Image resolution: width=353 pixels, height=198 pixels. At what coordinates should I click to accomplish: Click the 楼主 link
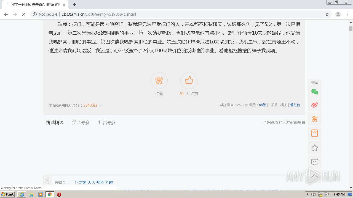[284, 105]
